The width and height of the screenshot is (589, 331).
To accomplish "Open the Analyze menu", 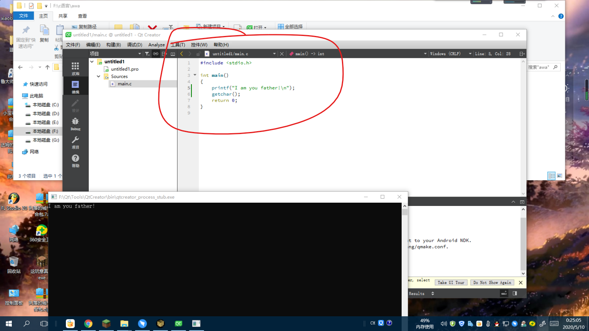I will pos(156,45).
